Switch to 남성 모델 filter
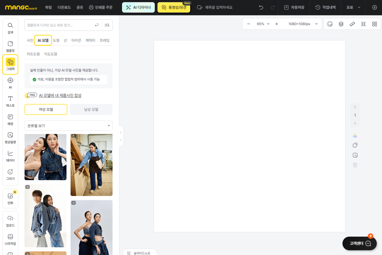 pos(91,109)
